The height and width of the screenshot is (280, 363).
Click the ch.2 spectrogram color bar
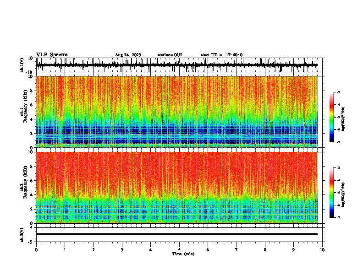coord(331,193)
